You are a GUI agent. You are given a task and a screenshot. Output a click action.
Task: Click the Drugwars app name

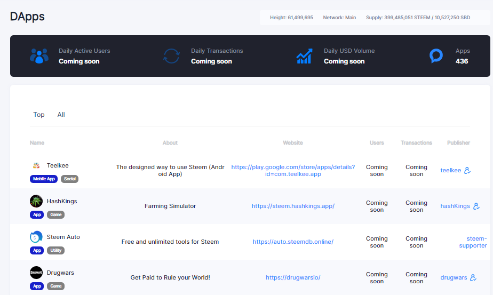point(60,273)
